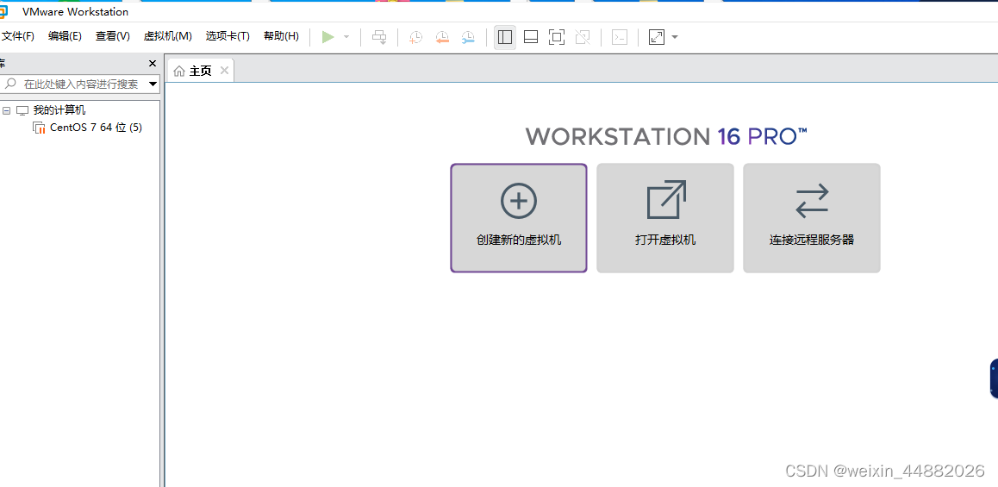Click the stretch guest display icon
998x487 pixels.
[656, 37]
